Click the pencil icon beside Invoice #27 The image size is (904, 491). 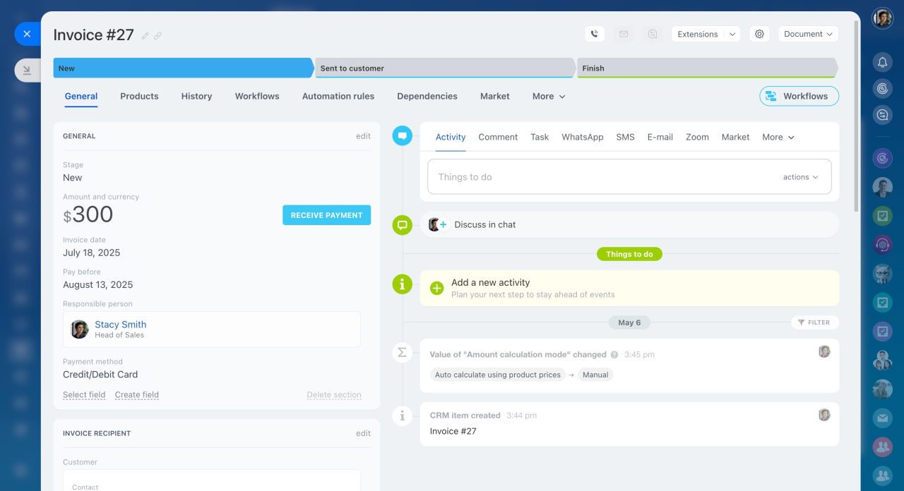[x=145, y=36]
